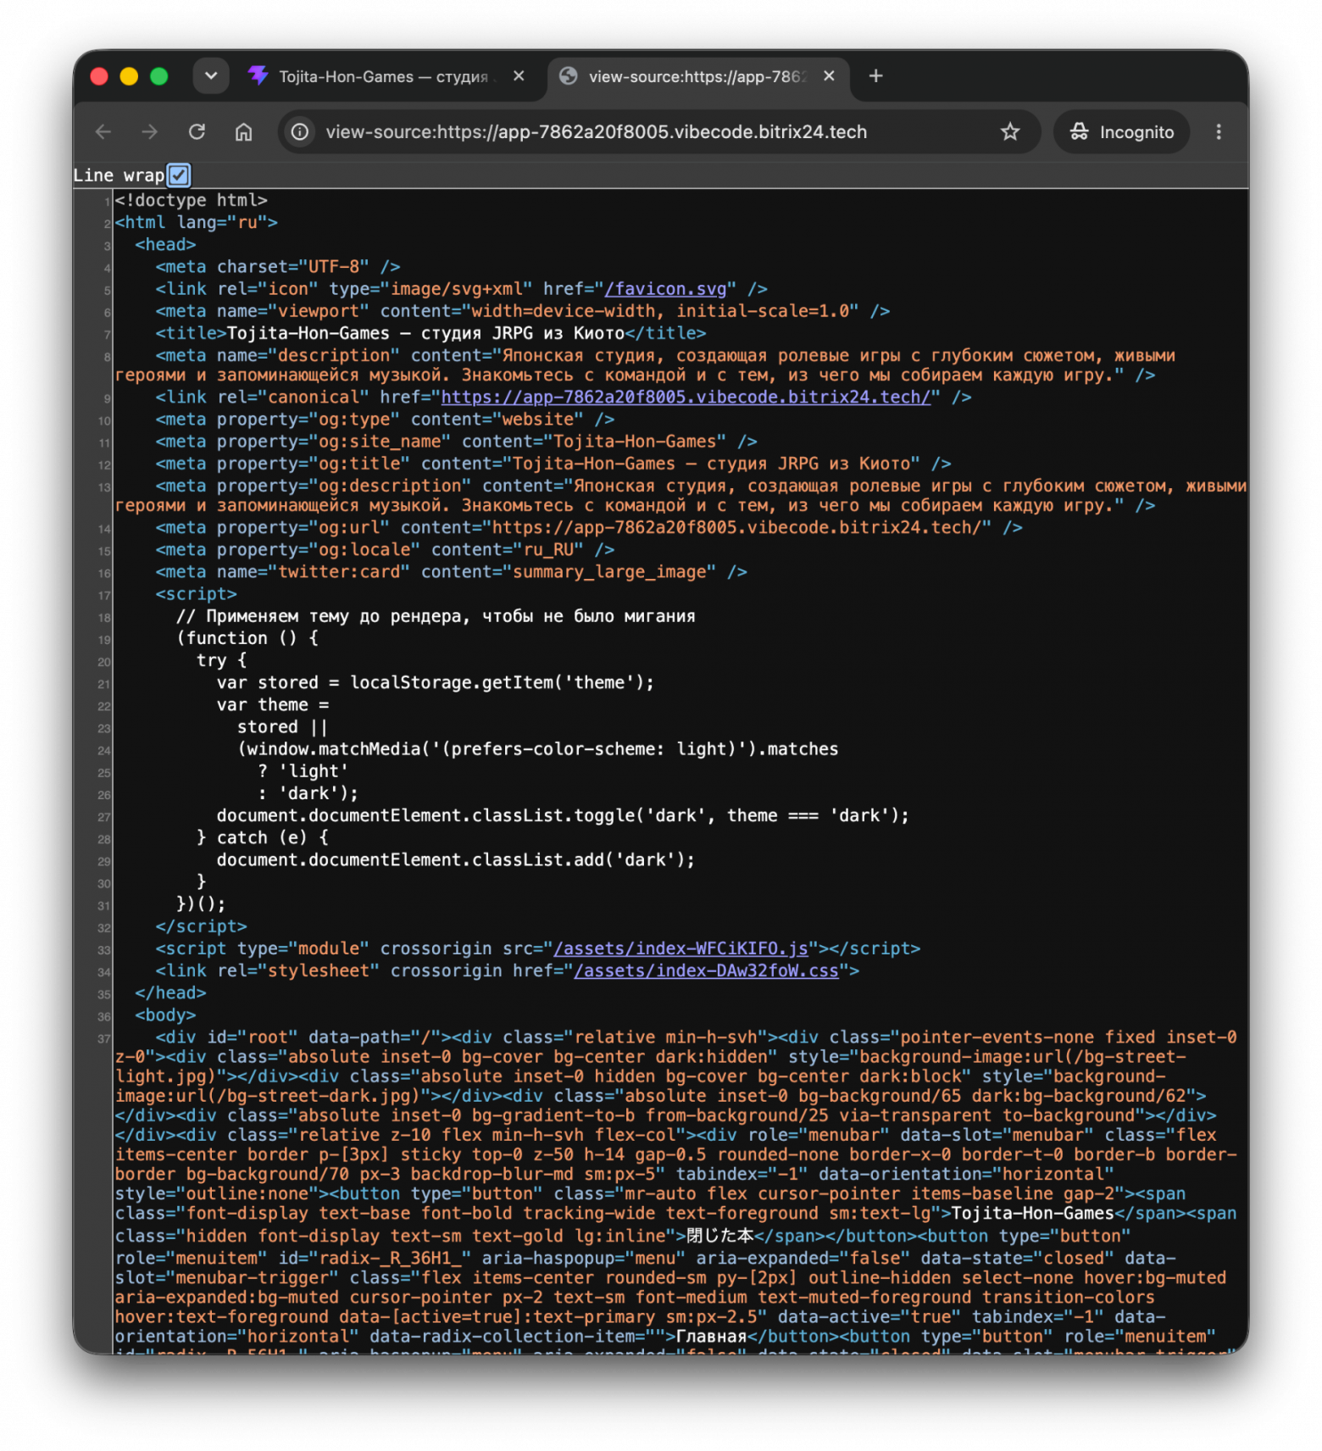The width and height of the screenshot is (1322, 1451).
Task: Click the '<!doctype html>' line
Action: (x=192, y=200)
